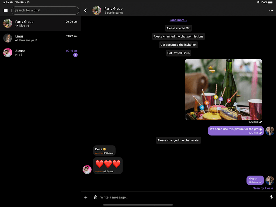
Task: Click the scrollbar below the message input
Action: 138,205
